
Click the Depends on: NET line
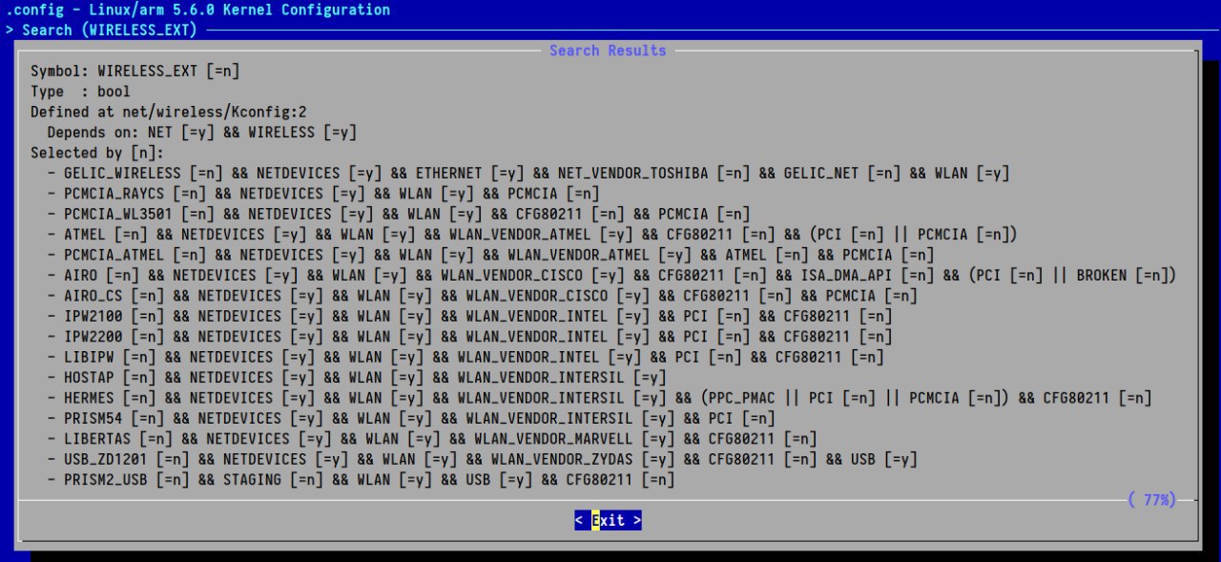click(x=202, y=133)
